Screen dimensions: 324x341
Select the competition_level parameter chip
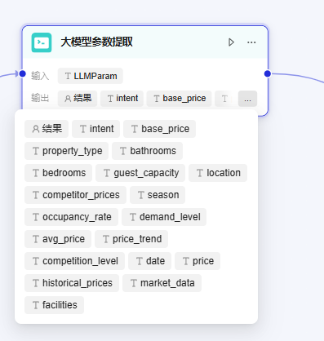click(74, 261)
